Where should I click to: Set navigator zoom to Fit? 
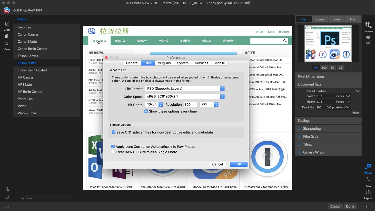tap(316, 68)
